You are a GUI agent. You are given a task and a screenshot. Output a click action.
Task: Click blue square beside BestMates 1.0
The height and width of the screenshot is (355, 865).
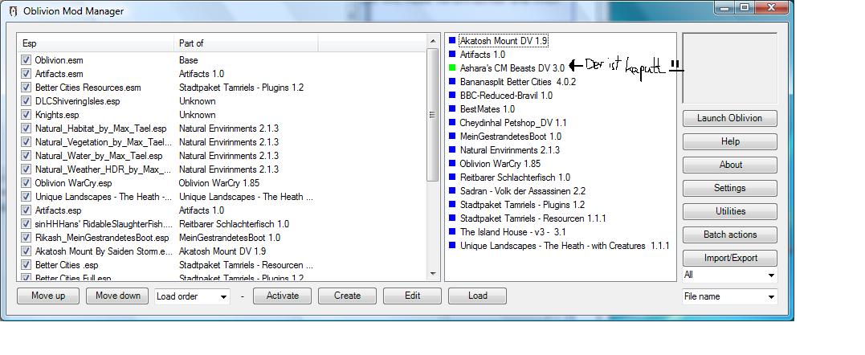(452, 109)
